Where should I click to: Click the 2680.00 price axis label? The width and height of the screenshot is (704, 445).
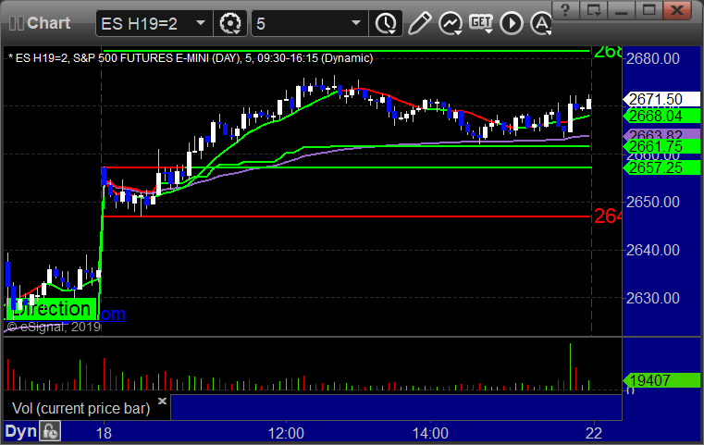tap(653, 58)
